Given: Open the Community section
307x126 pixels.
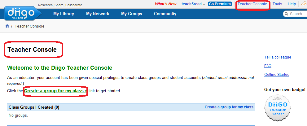Looking at the screenshot, I should [x=165, y=14].
